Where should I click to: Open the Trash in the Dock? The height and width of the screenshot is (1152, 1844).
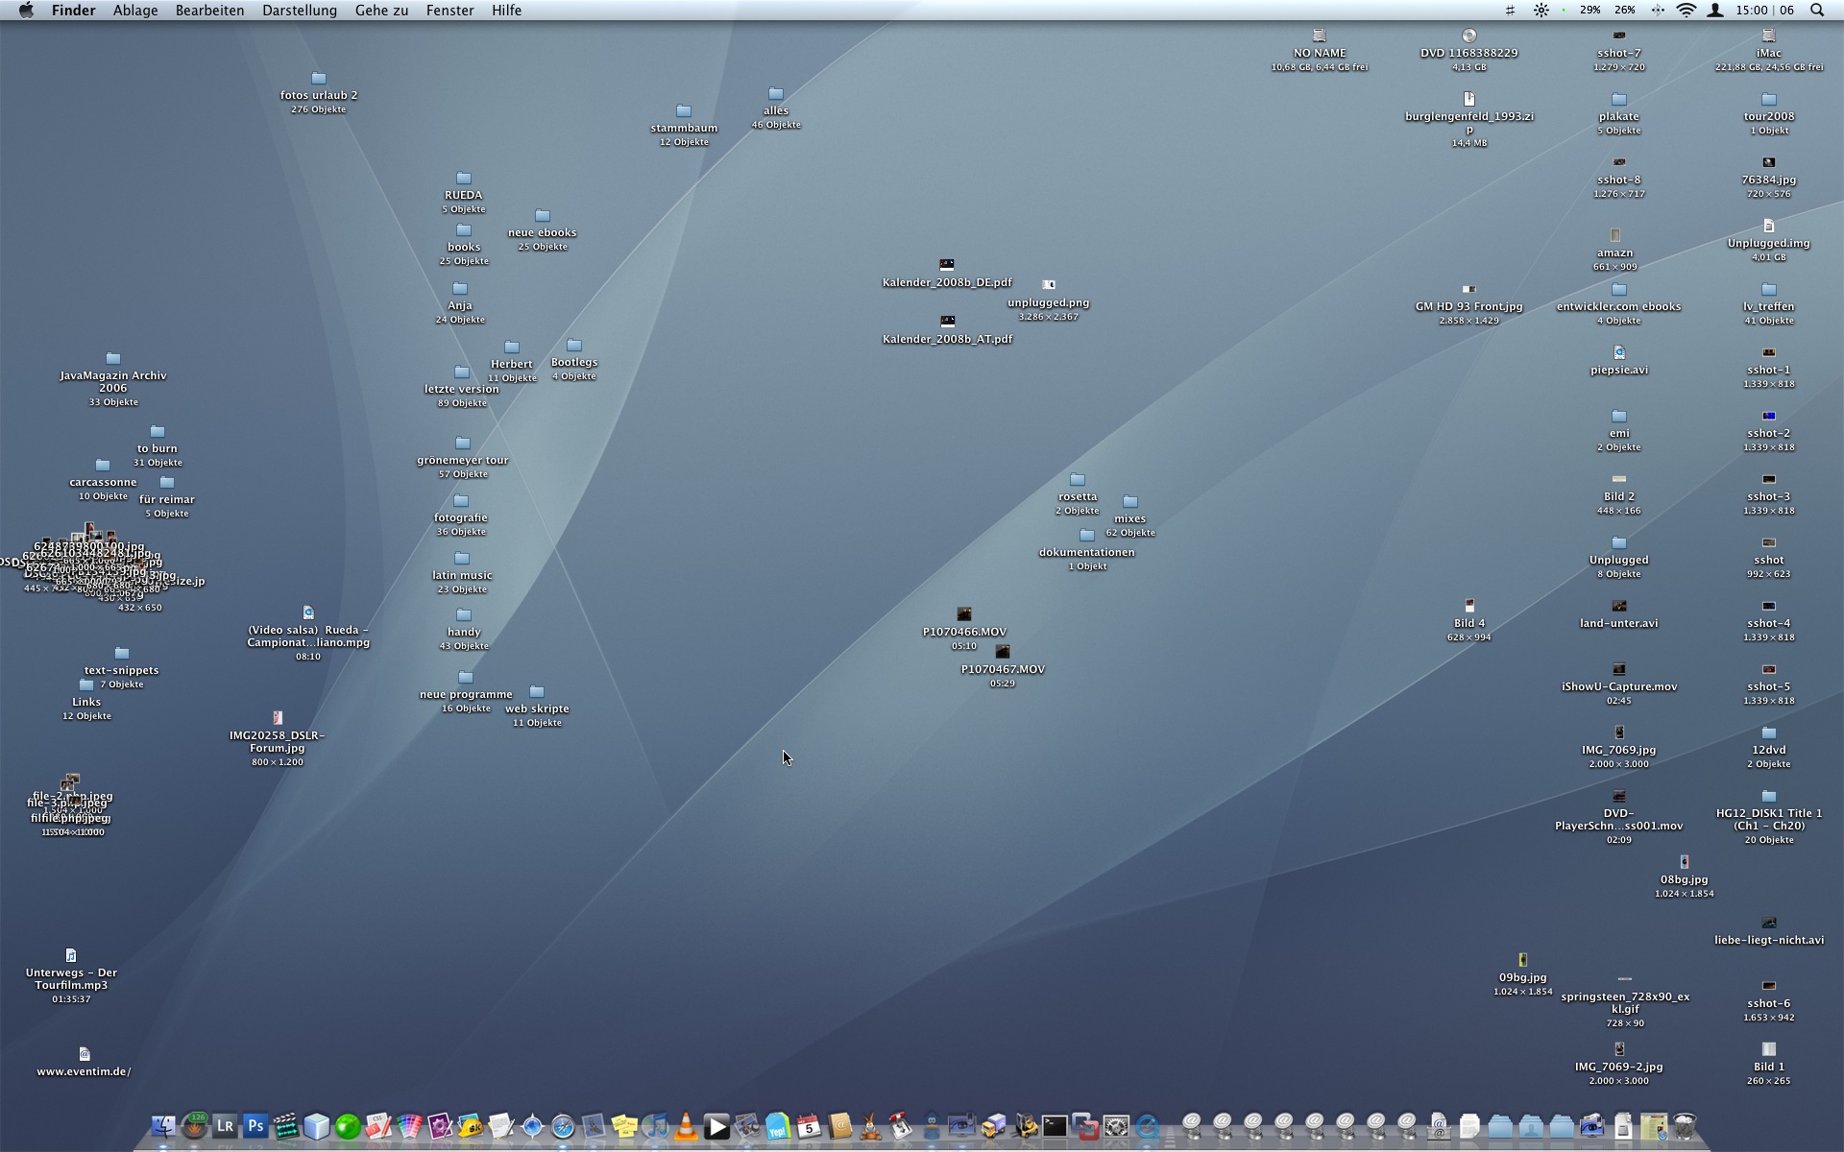tap(1685, 1126)
